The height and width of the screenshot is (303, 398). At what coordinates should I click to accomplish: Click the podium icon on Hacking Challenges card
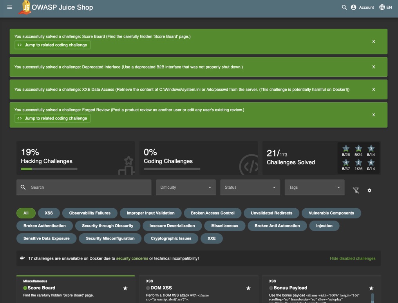pos(127,165)
